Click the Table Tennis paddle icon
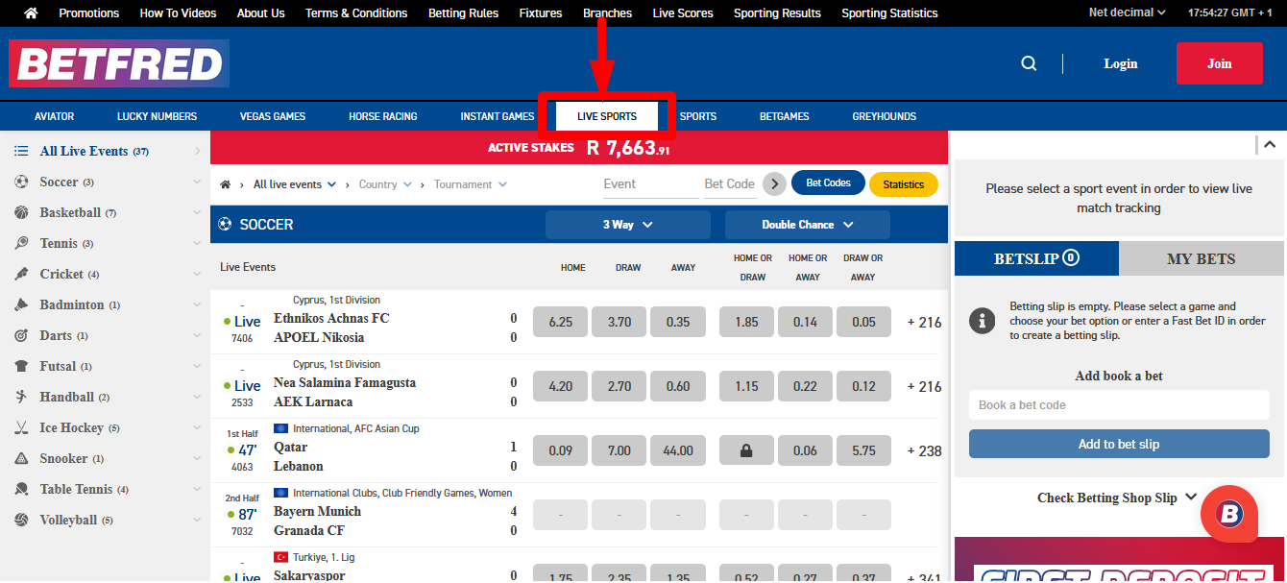 [x=21, y=489]
